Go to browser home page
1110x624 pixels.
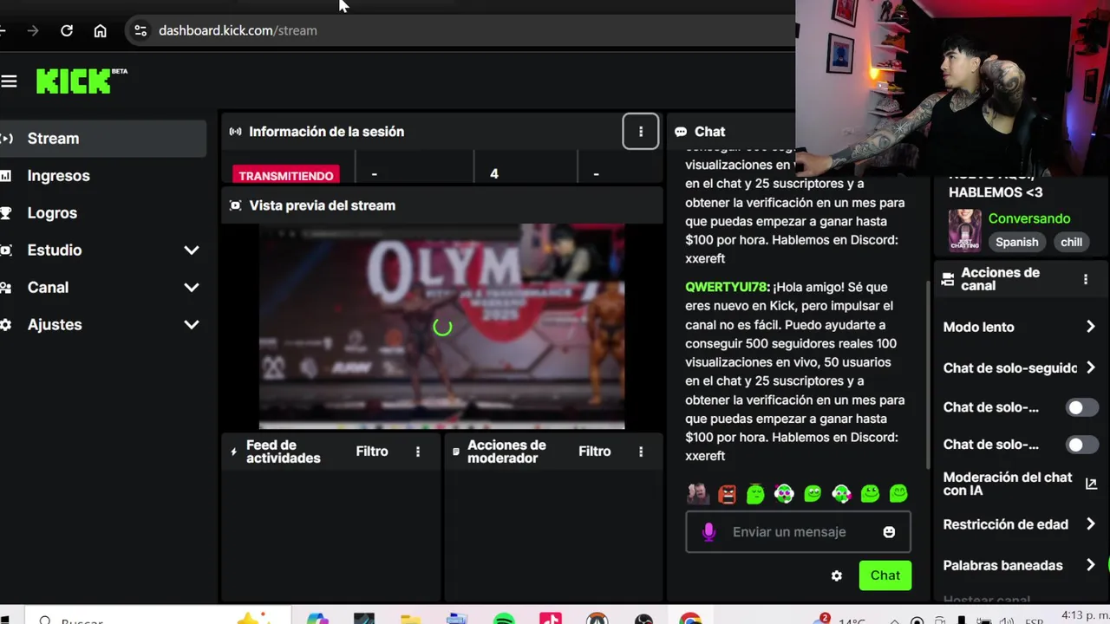click(101, 30)
